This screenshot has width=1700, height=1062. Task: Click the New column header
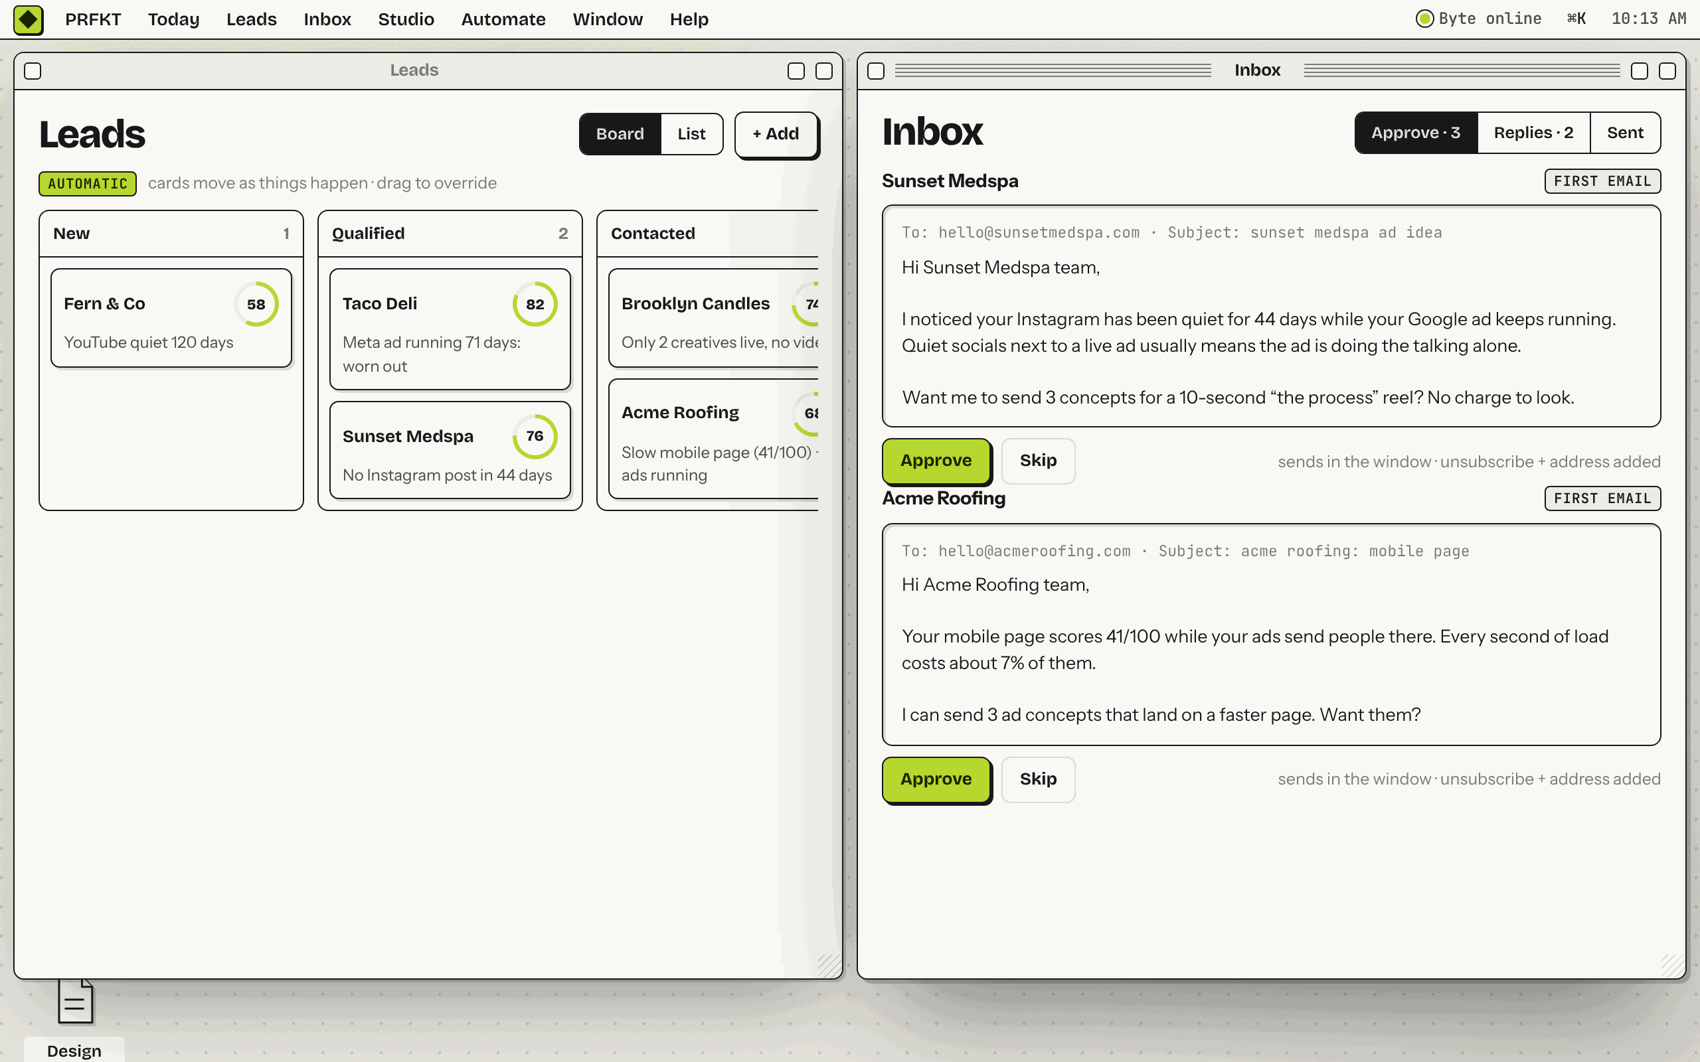tap(171, 233)
